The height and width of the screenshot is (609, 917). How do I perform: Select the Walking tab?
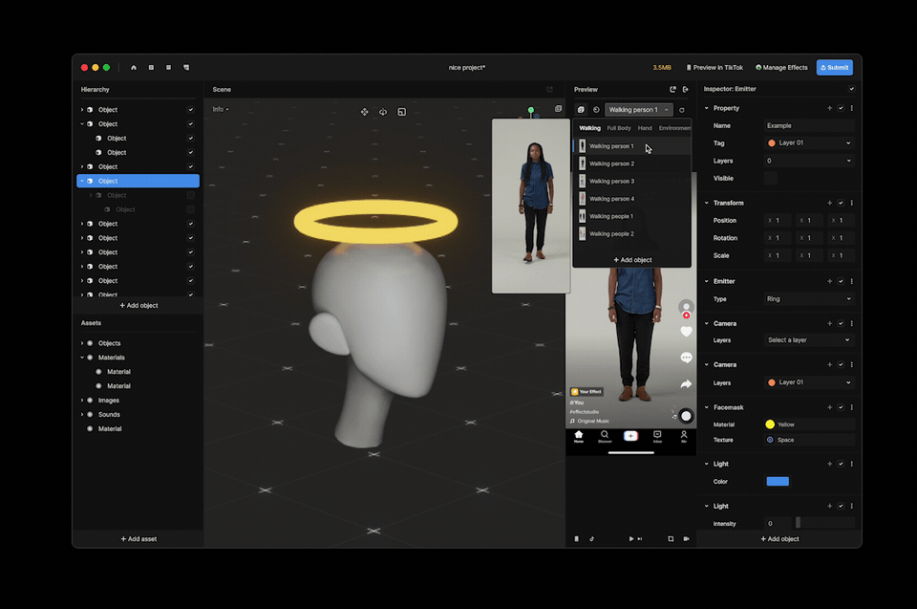[x=589, y=128]
